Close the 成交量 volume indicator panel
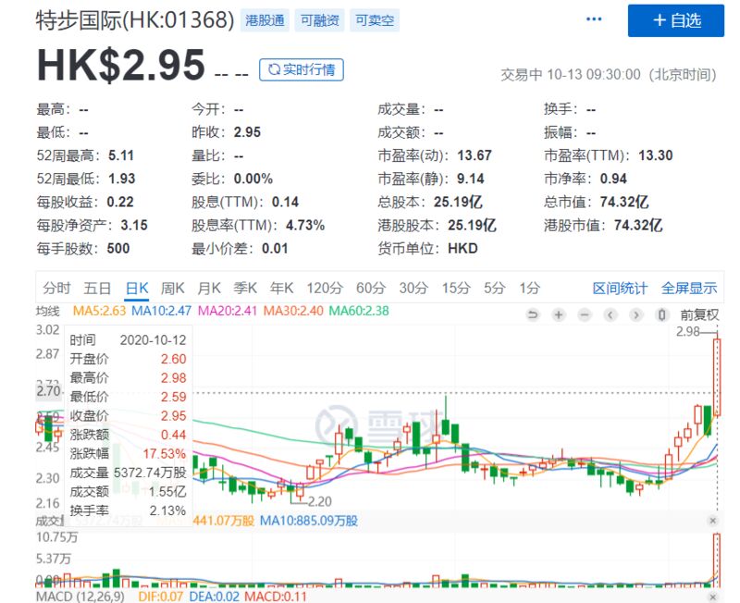 coord(713,521)
